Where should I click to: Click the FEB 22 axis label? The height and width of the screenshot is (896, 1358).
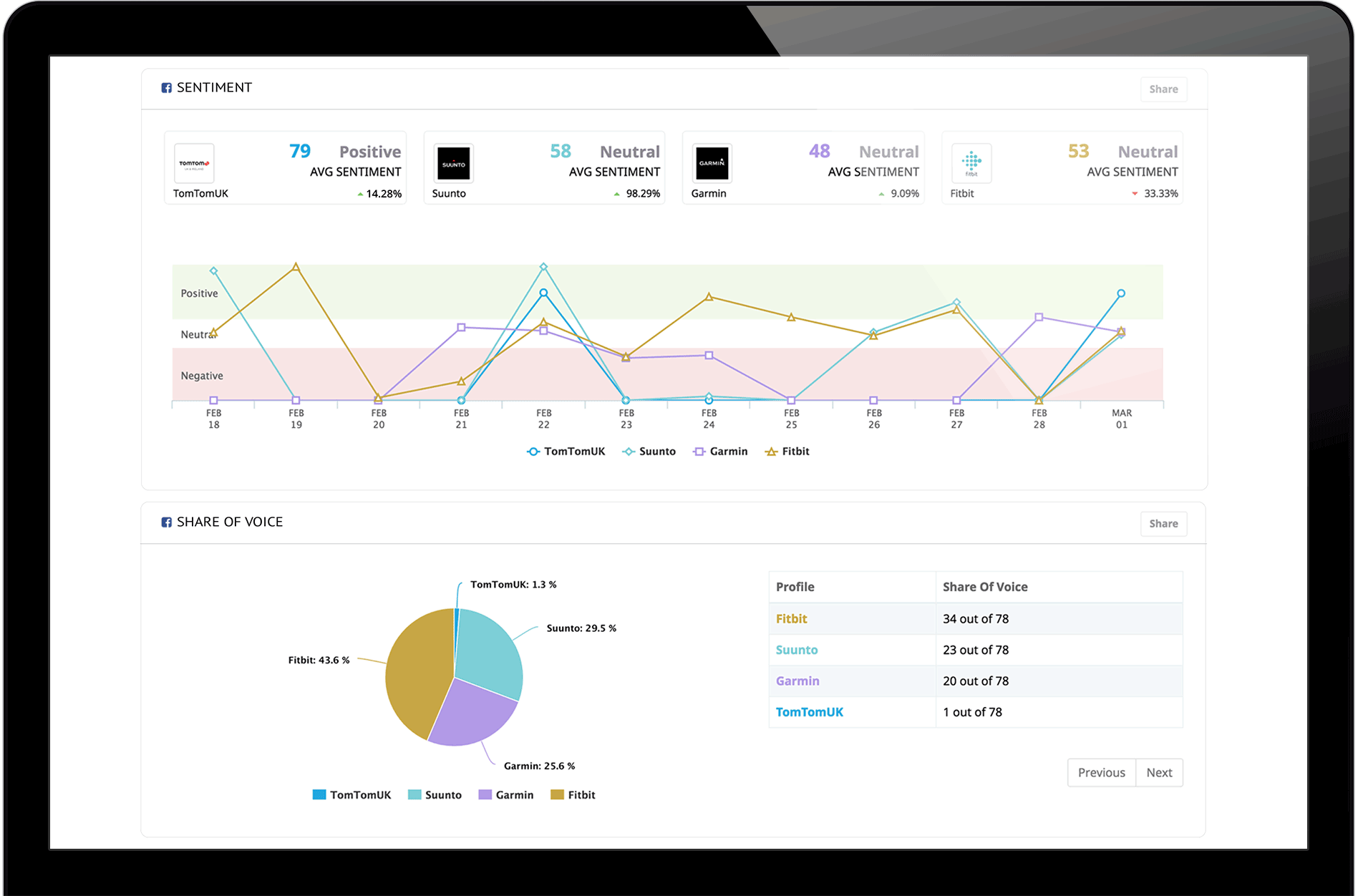pyautogui.click(x=544, y=419)
